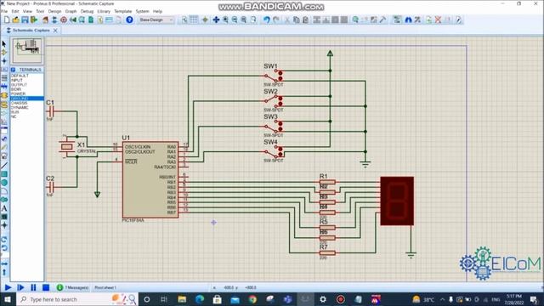Open the System menu

click(142, 11)
